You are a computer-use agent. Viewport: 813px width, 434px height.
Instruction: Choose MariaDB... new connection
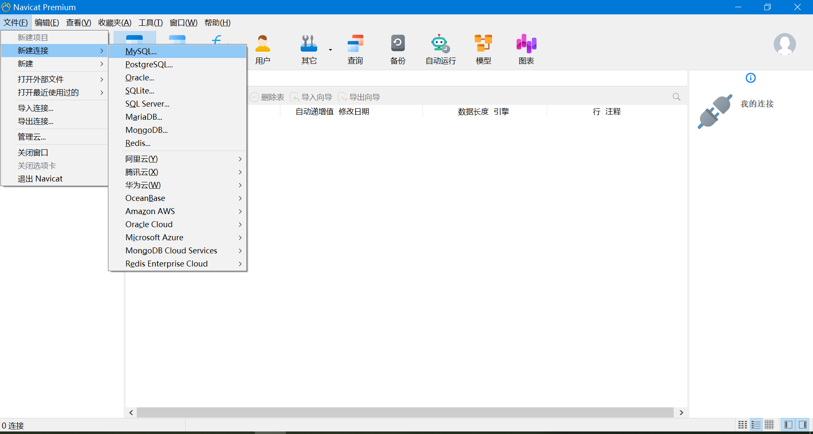coord(178,117)
